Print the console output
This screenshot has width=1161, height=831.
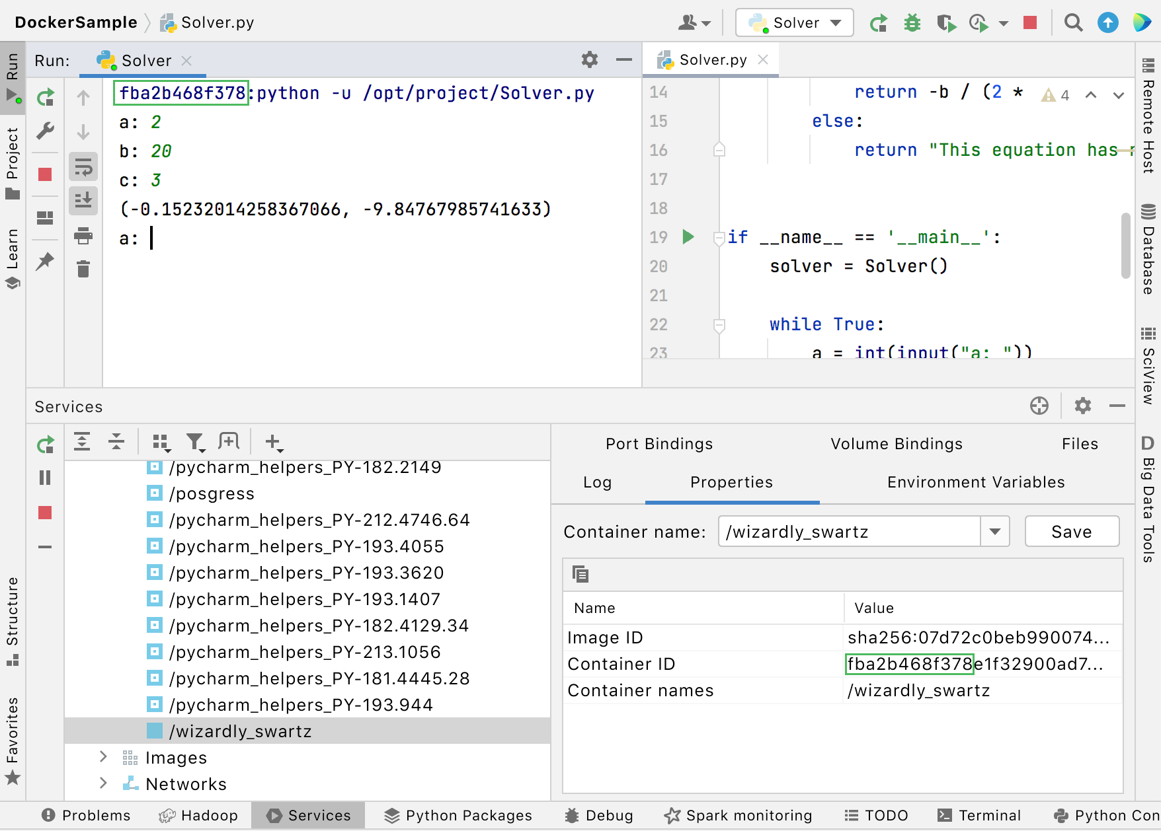tap(83, 237)
